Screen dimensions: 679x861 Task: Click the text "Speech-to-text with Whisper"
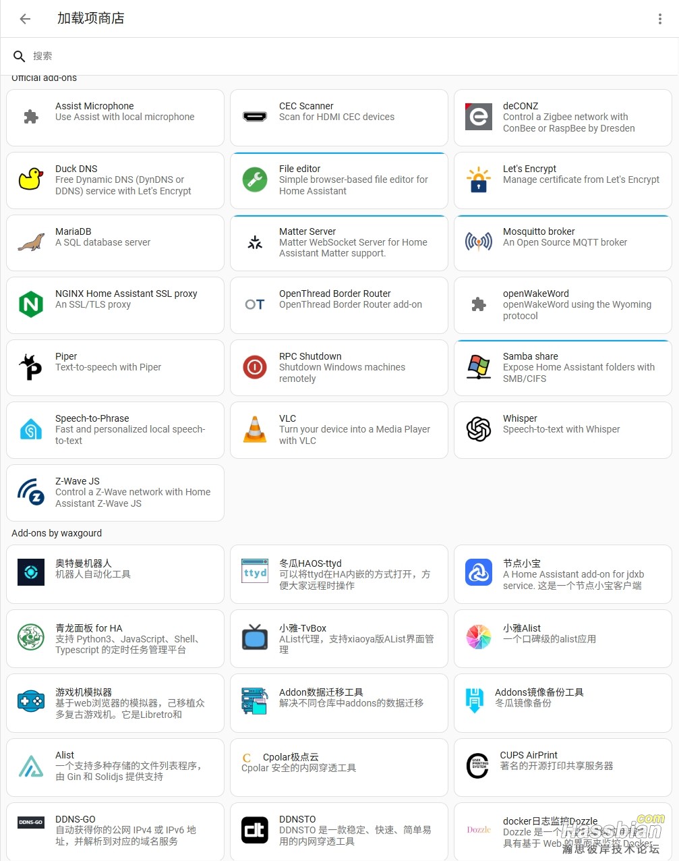point(562,429)
